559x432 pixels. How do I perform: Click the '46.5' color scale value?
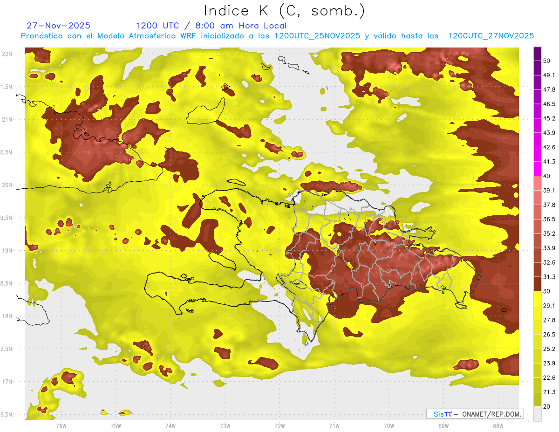(549, 104)
